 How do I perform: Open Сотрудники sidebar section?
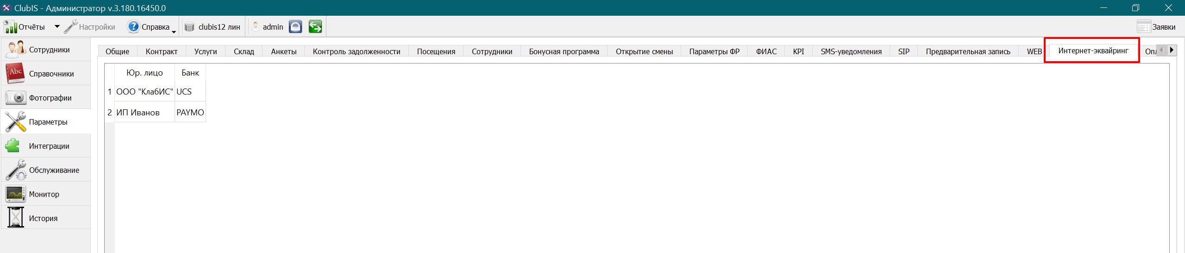(45, 50)
